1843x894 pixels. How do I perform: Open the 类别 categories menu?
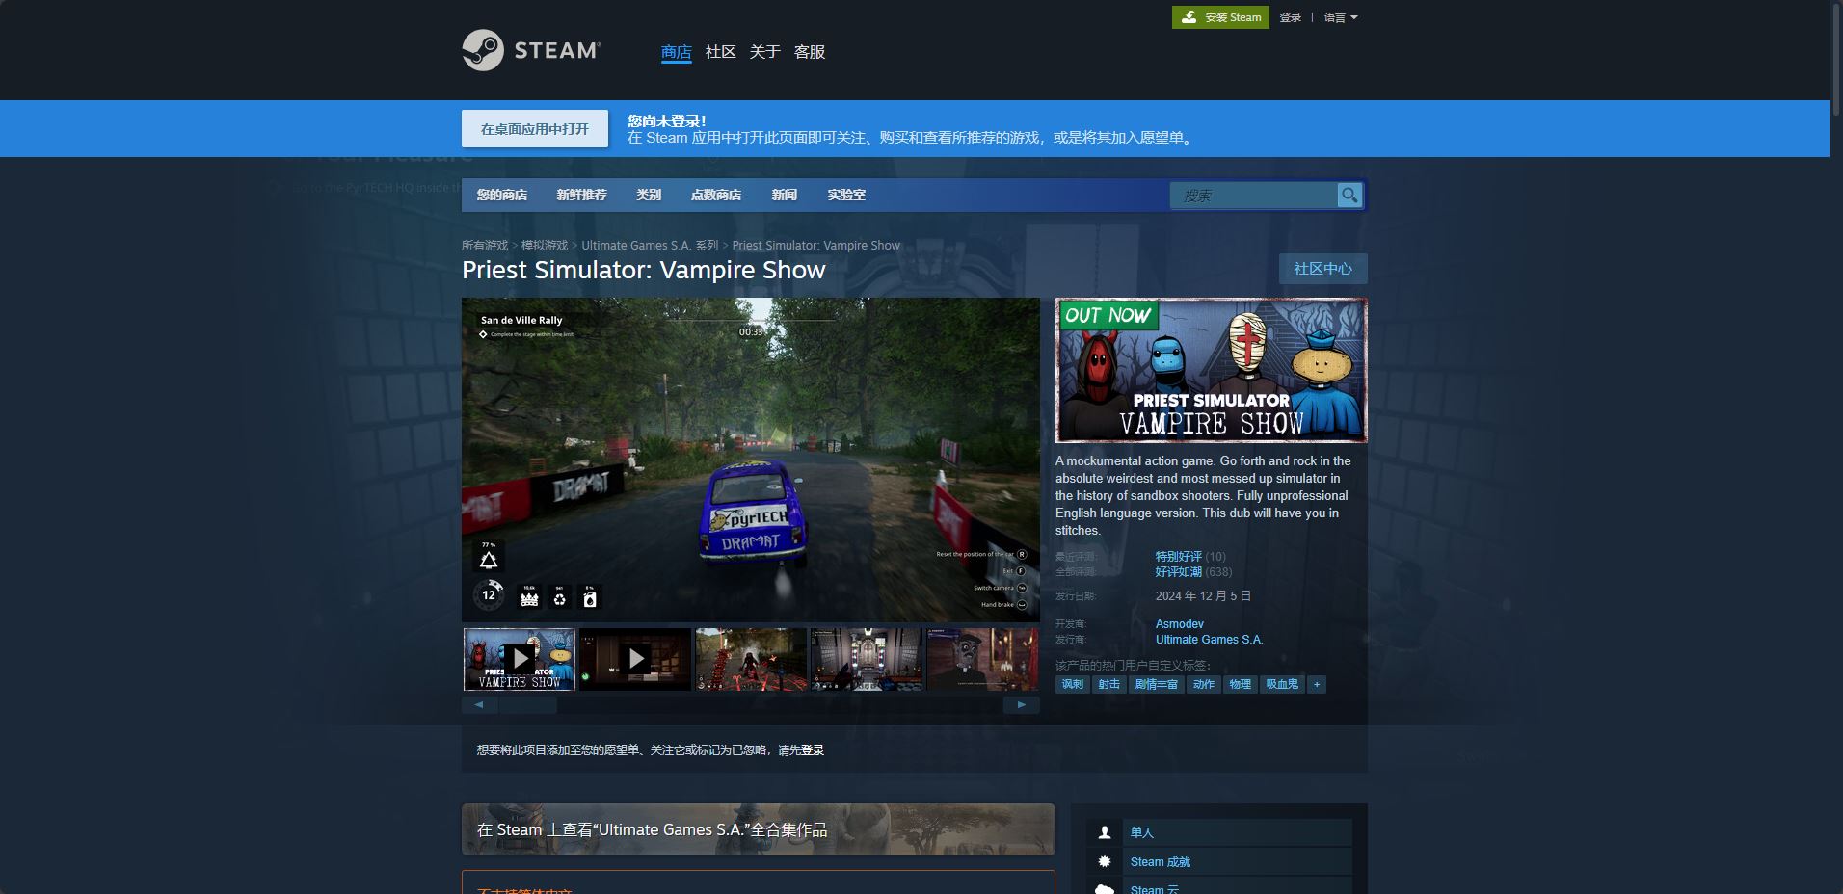click(649, 195)
